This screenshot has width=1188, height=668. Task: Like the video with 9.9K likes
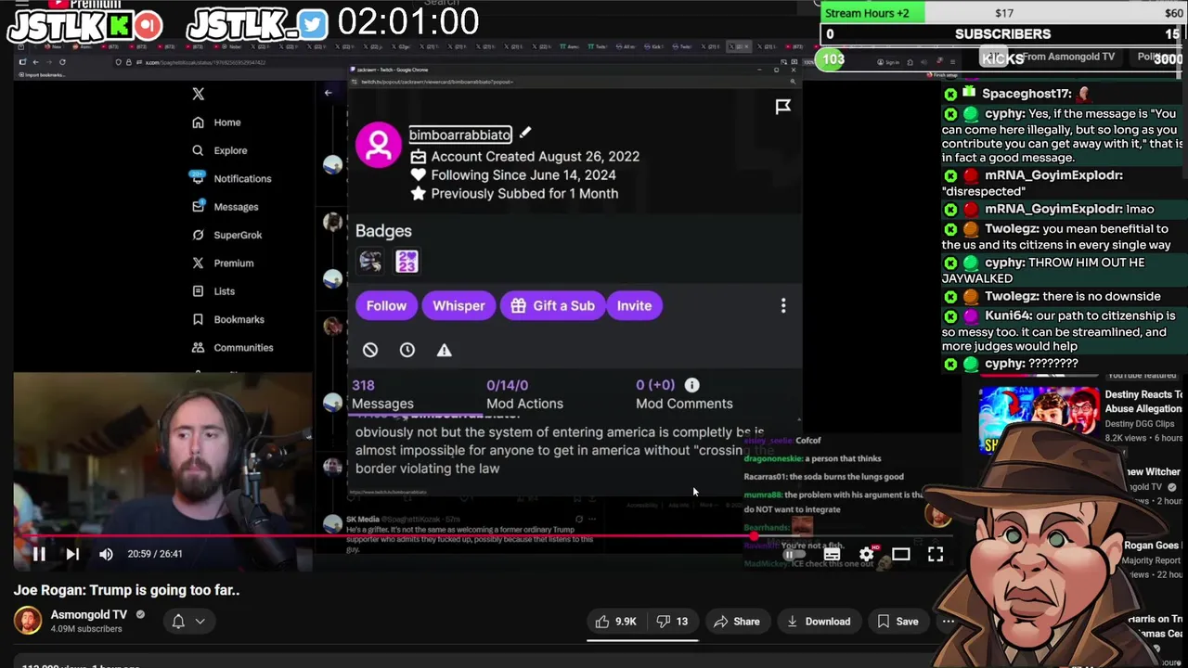(x=615, y=622)
